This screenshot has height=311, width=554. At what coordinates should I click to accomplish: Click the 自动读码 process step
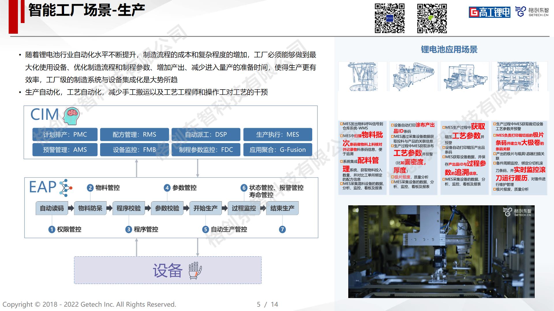pyautogui.click(x=52, y=208)
